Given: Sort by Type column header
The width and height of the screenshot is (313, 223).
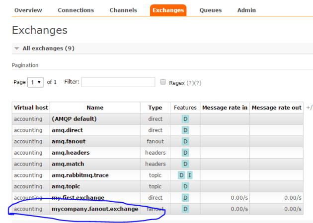Looking at the screenshot, I should point(155,108).
